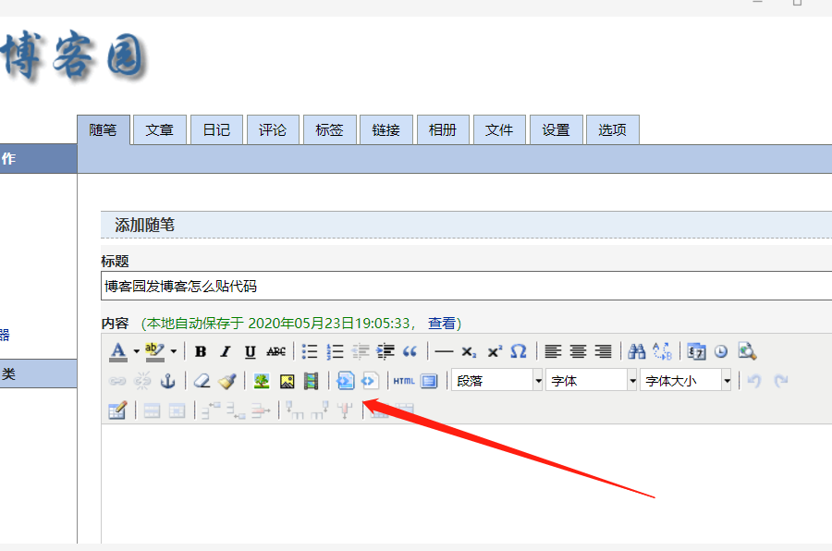
Task: Align text to the right
Action: (x=604, y=351)
